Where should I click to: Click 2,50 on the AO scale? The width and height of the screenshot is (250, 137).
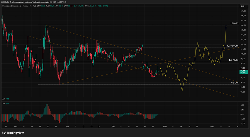pos(242,110)
